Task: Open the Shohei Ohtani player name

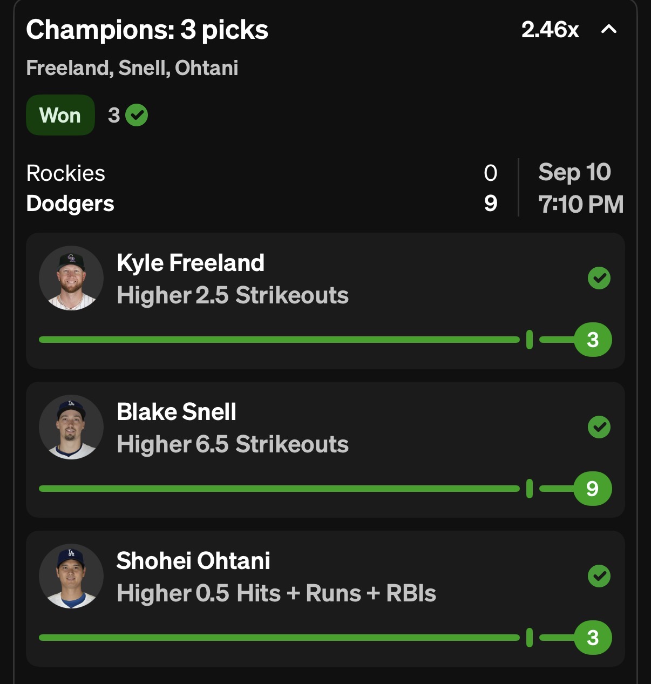Action: tap(193, 561)
